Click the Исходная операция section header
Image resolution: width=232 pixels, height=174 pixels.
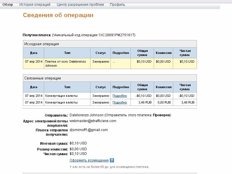click(x=110, y=44)
